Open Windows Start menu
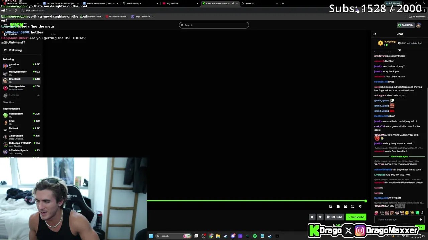The width and height of the screenshot is (428, 240). [x=151, y=236]
